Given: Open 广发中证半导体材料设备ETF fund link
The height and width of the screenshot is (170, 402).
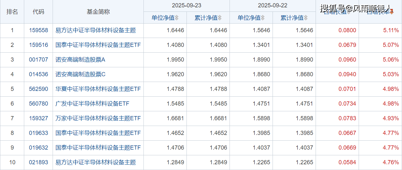Looking at the screenshot, I should 92,104.
